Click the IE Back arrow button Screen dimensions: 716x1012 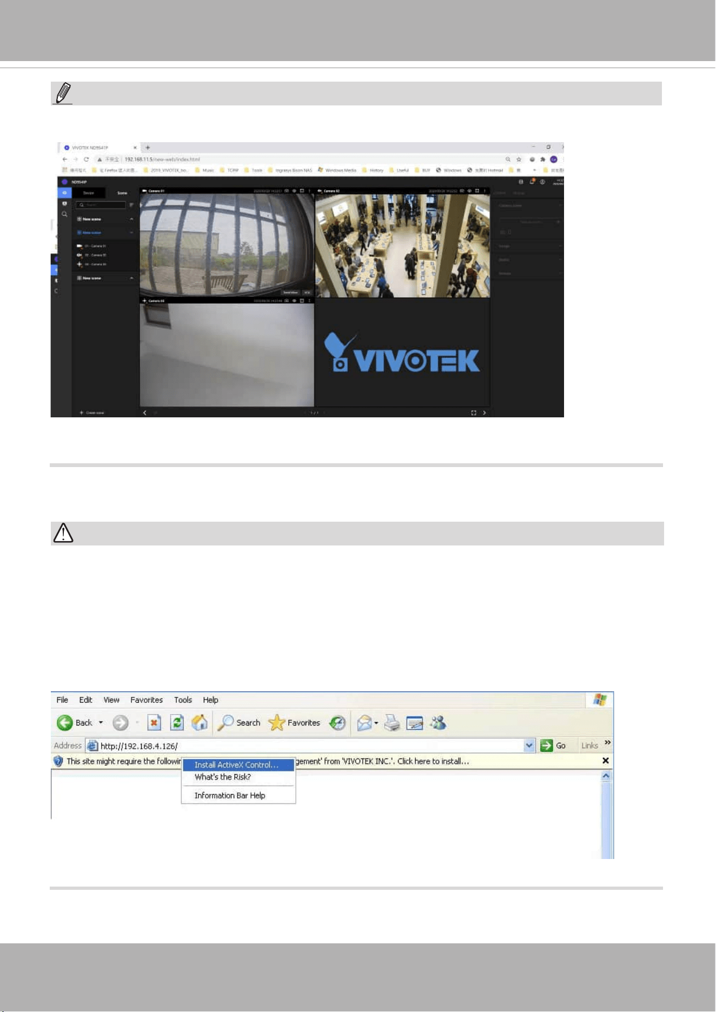tap(65, 723)
